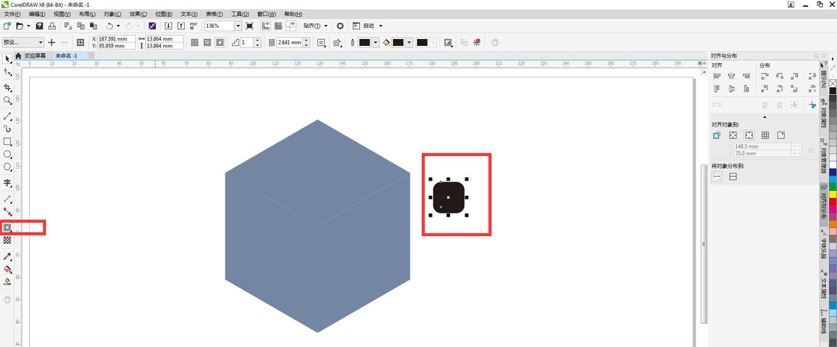Toggle distribute to extent of page
This screenshot has width=837, height=347.
coord(733,177)
